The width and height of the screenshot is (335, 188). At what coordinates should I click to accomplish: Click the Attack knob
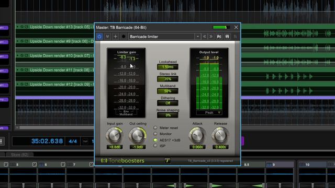pyautogui.click(x=197, y=135)
